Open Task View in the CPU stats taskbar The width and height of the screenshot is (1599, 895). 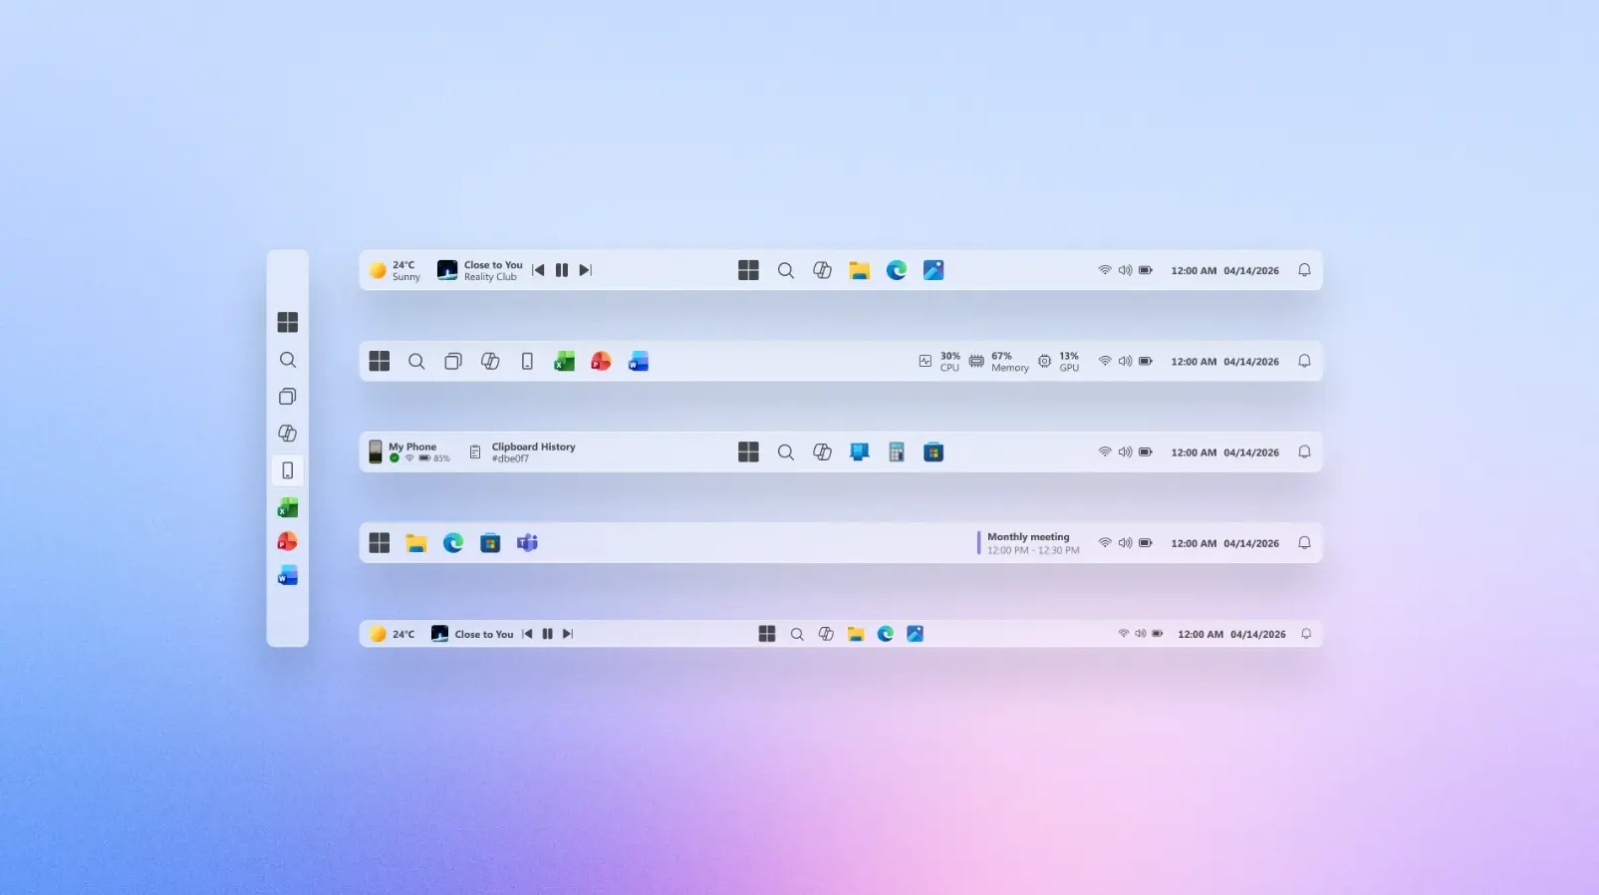[453, 361]
